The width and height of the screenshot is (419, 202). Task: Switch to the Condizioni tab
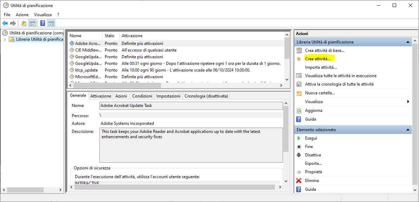[142, 96]
